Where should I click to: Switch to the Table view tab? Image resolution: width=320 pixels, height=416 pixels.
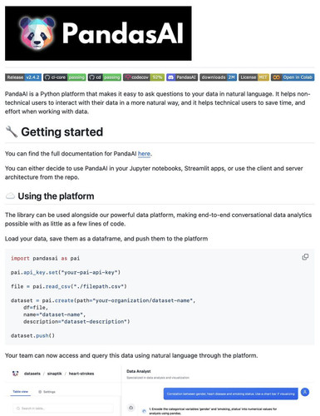(21, 392)
